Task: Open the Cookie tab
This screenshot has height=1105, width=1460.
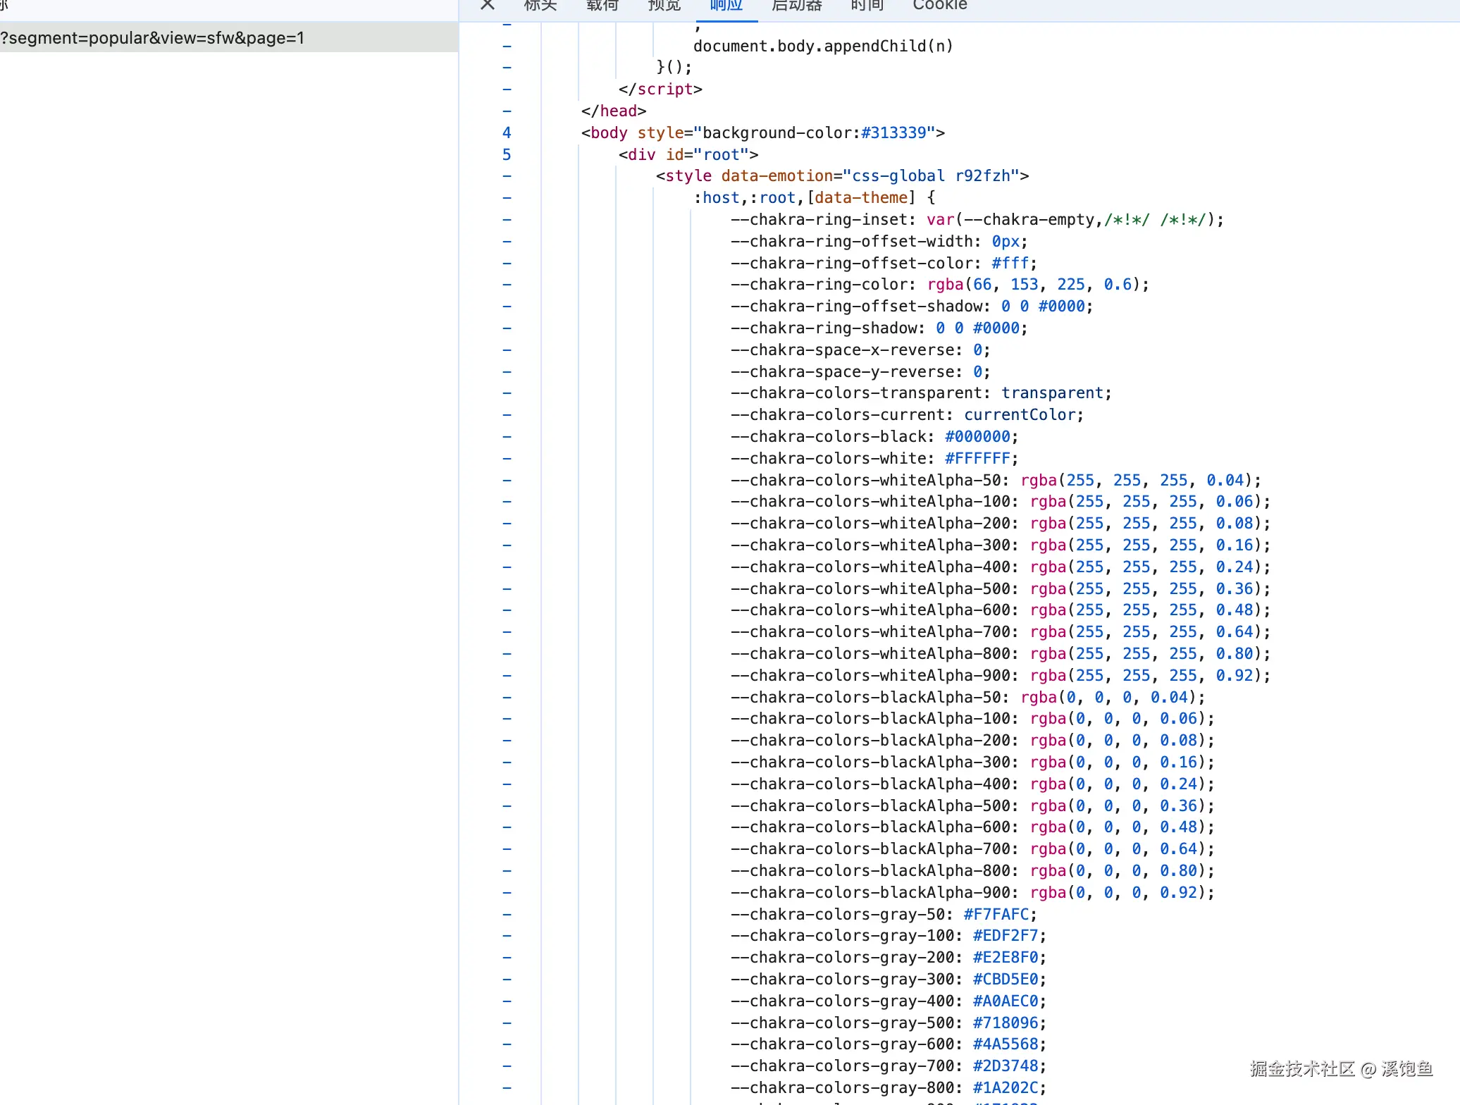Action: 940,6
